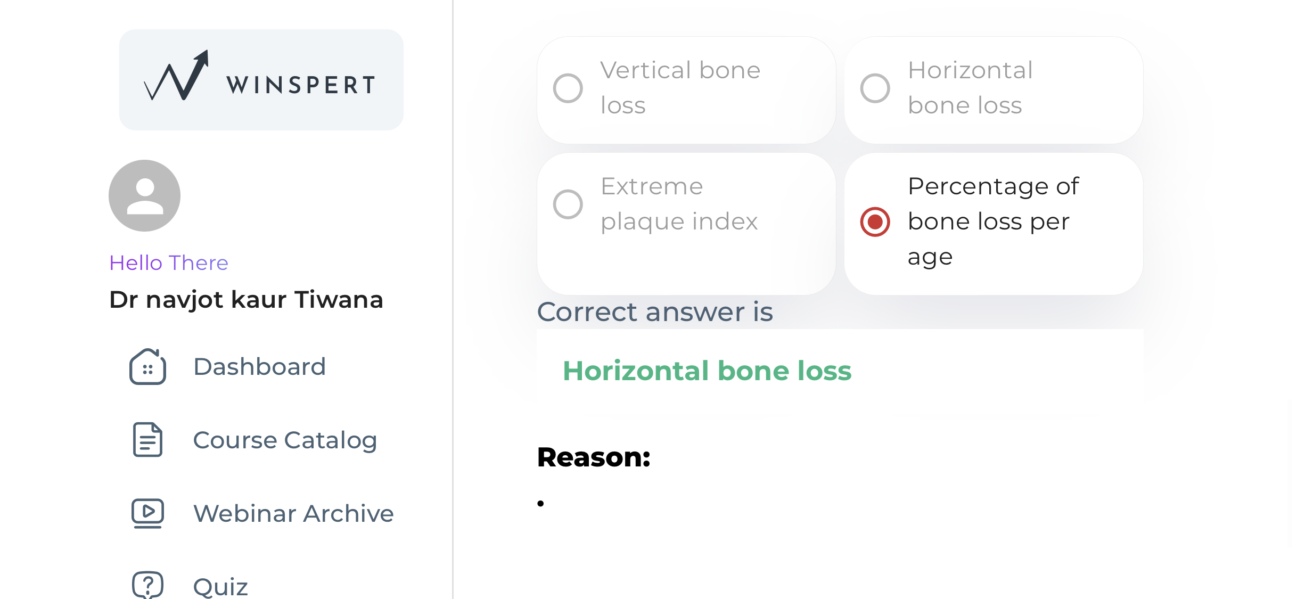Click the Hello There greeting text
Viewport: 1297px width, 599px height.
coord(169,263)
